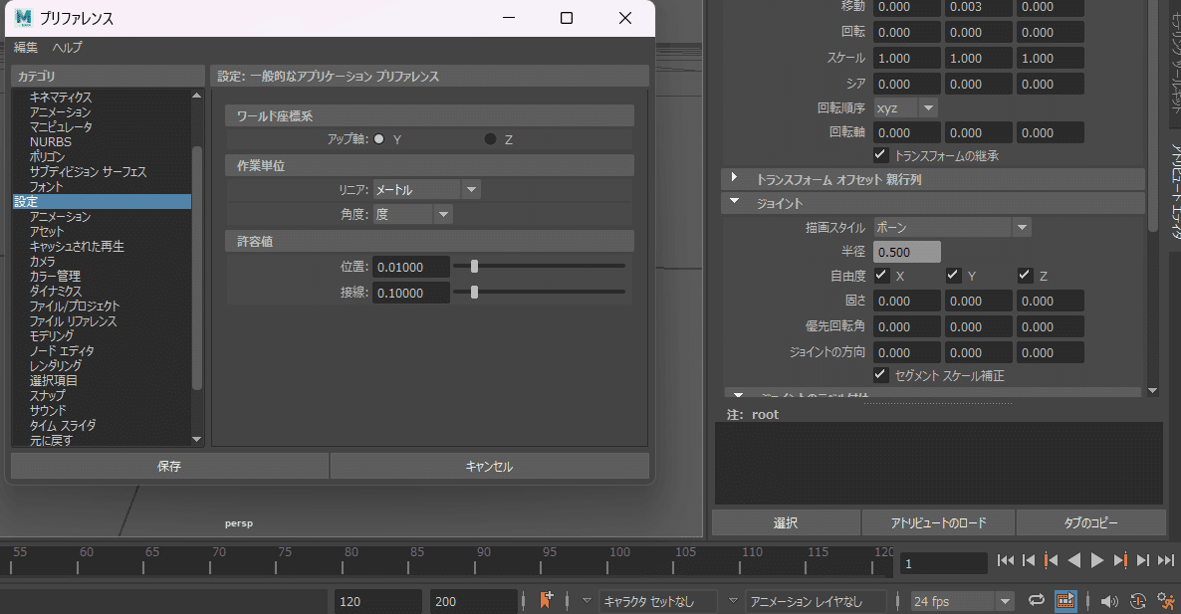Open animation preferences running-man icon
1181x614 pixels.
tap(1166, 601)
